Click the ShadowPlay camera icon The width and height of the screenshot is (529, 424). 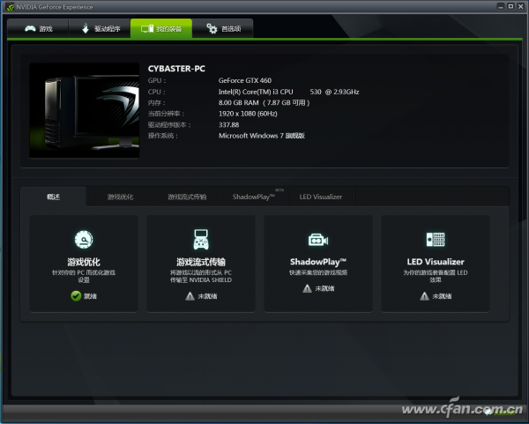pos(318,240)
